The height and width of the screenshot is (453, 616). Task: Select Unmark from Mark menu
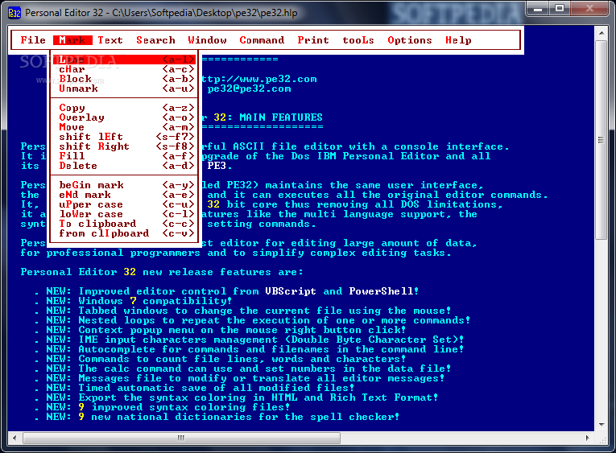tap(124, 89)
